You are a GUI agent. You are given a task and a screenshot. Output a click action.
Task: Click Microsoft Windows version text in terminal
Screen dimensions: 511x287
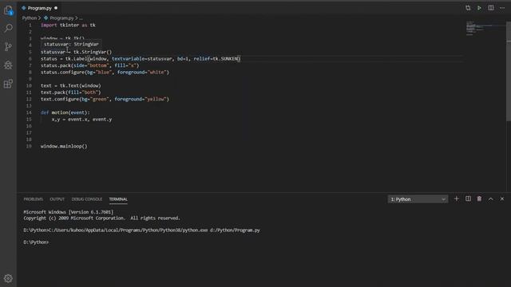[x=69, y=212]
